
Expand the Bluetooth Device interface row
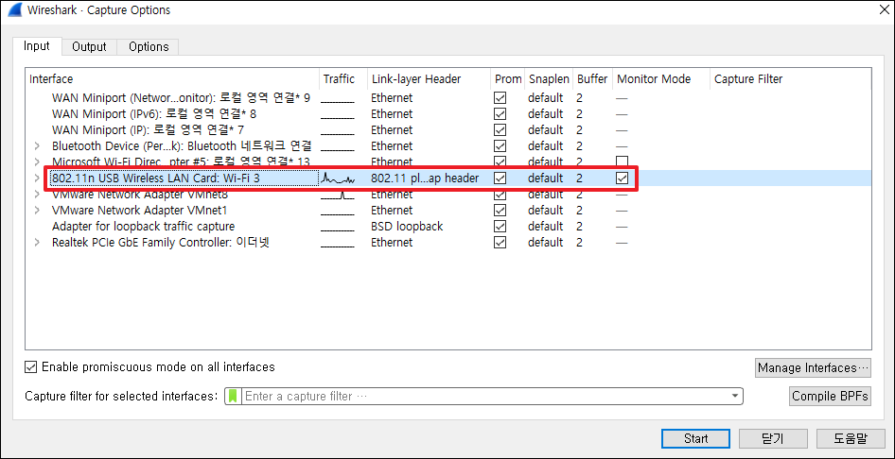[37, 145]
